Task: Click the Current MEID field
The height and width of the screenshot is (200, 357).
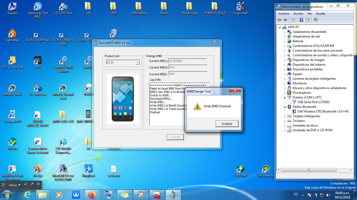Action: point(188,74)
